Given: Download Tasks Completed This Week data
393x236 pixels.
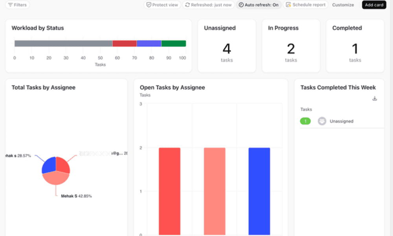Looking at the screenshot, I should click(375, 98).
